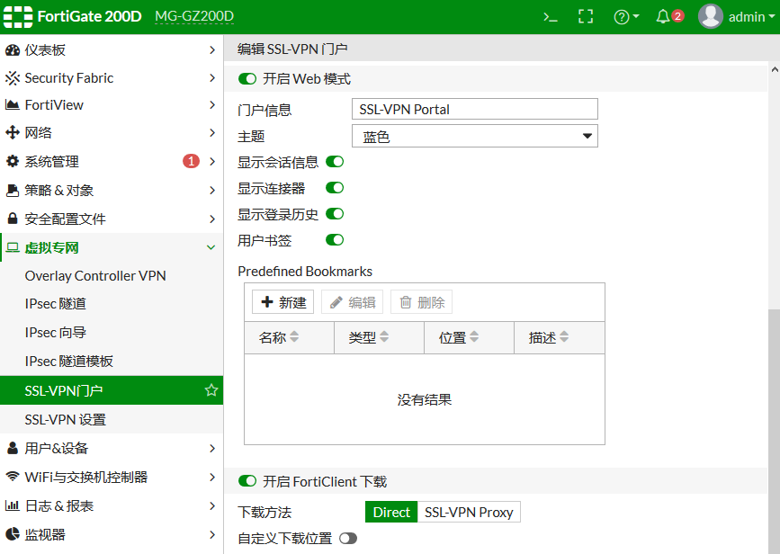The image size is (780, 554).
Task: Expand the FortiView chevron
Action: pos(212,105)
